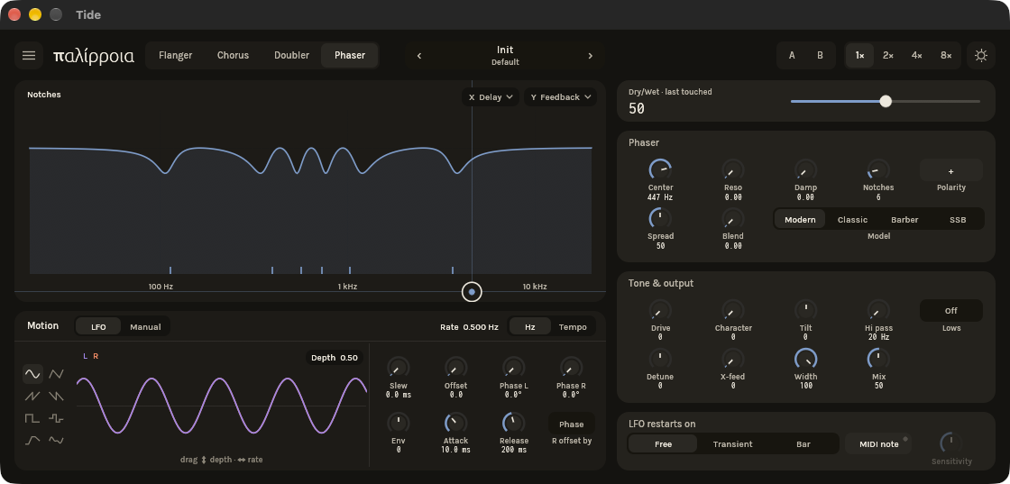Select the square wave LFO shape
The image size is (1010, 484).
(32, 418)
